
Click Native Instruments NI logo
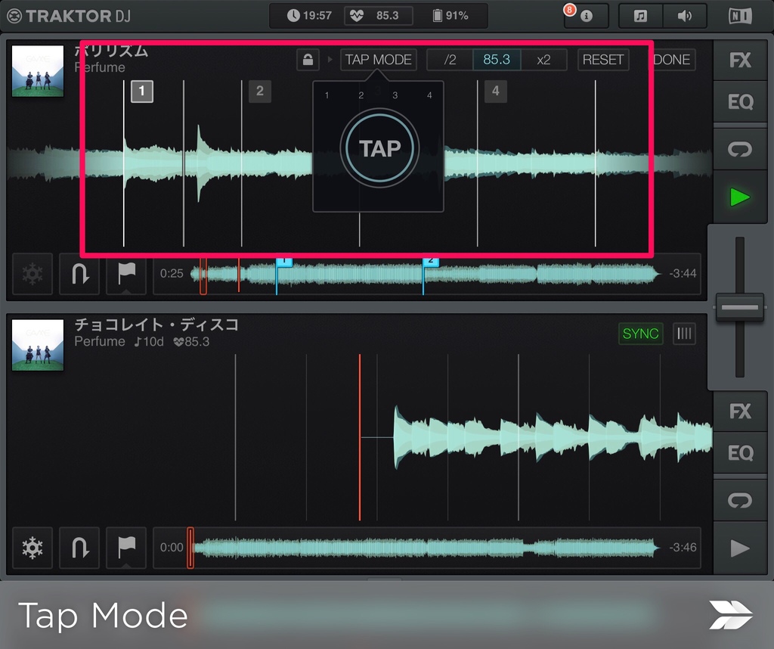point(740,17)
